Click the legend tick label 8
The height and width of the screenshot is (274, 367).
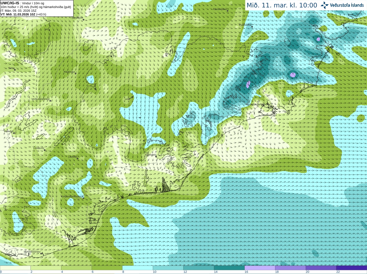coord(123,272)
